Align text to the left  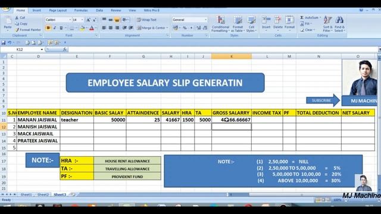(x=104, y=28)
